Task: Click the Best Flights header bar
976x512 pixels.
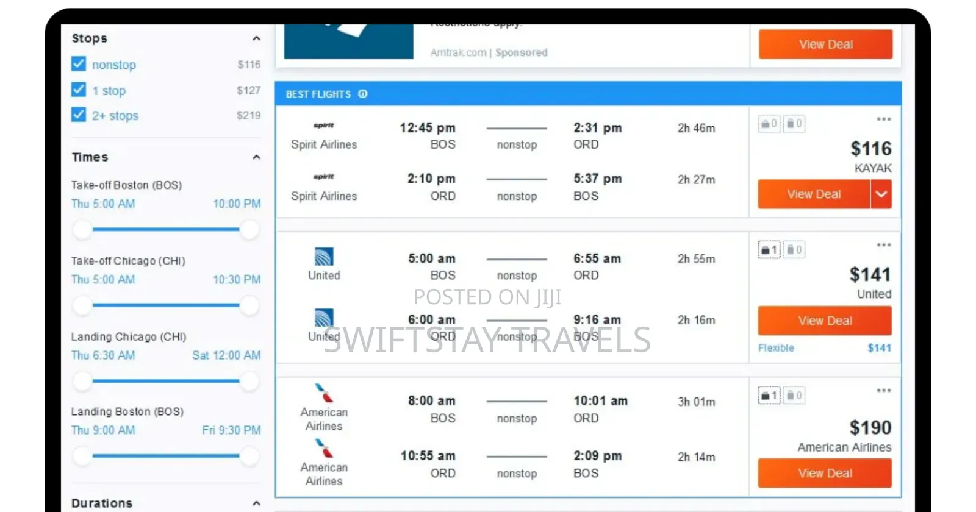Action: (588, 94)
